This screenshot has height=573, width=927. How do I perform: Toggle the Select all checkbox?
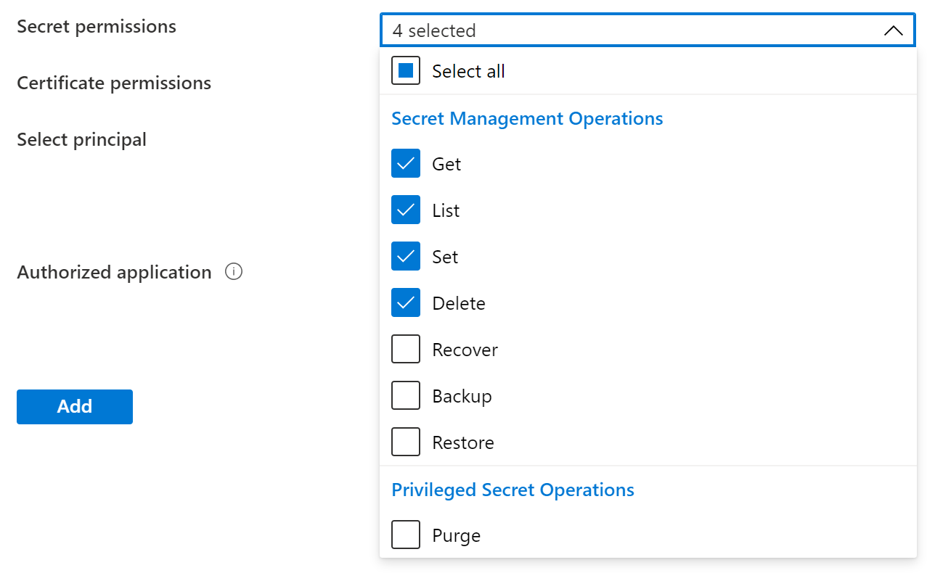tap(405, 70)
